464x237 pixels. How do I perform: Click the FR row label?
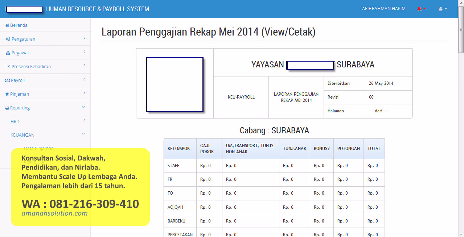click(170, 179)
